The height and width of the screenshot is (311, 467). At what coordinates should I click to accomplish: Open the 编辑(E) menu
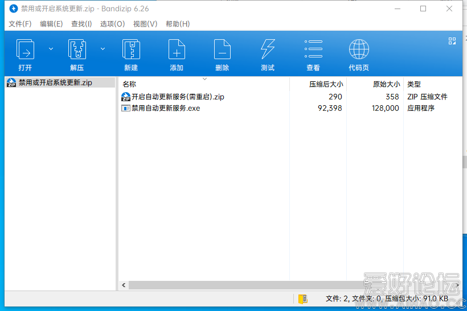[51, 24]
